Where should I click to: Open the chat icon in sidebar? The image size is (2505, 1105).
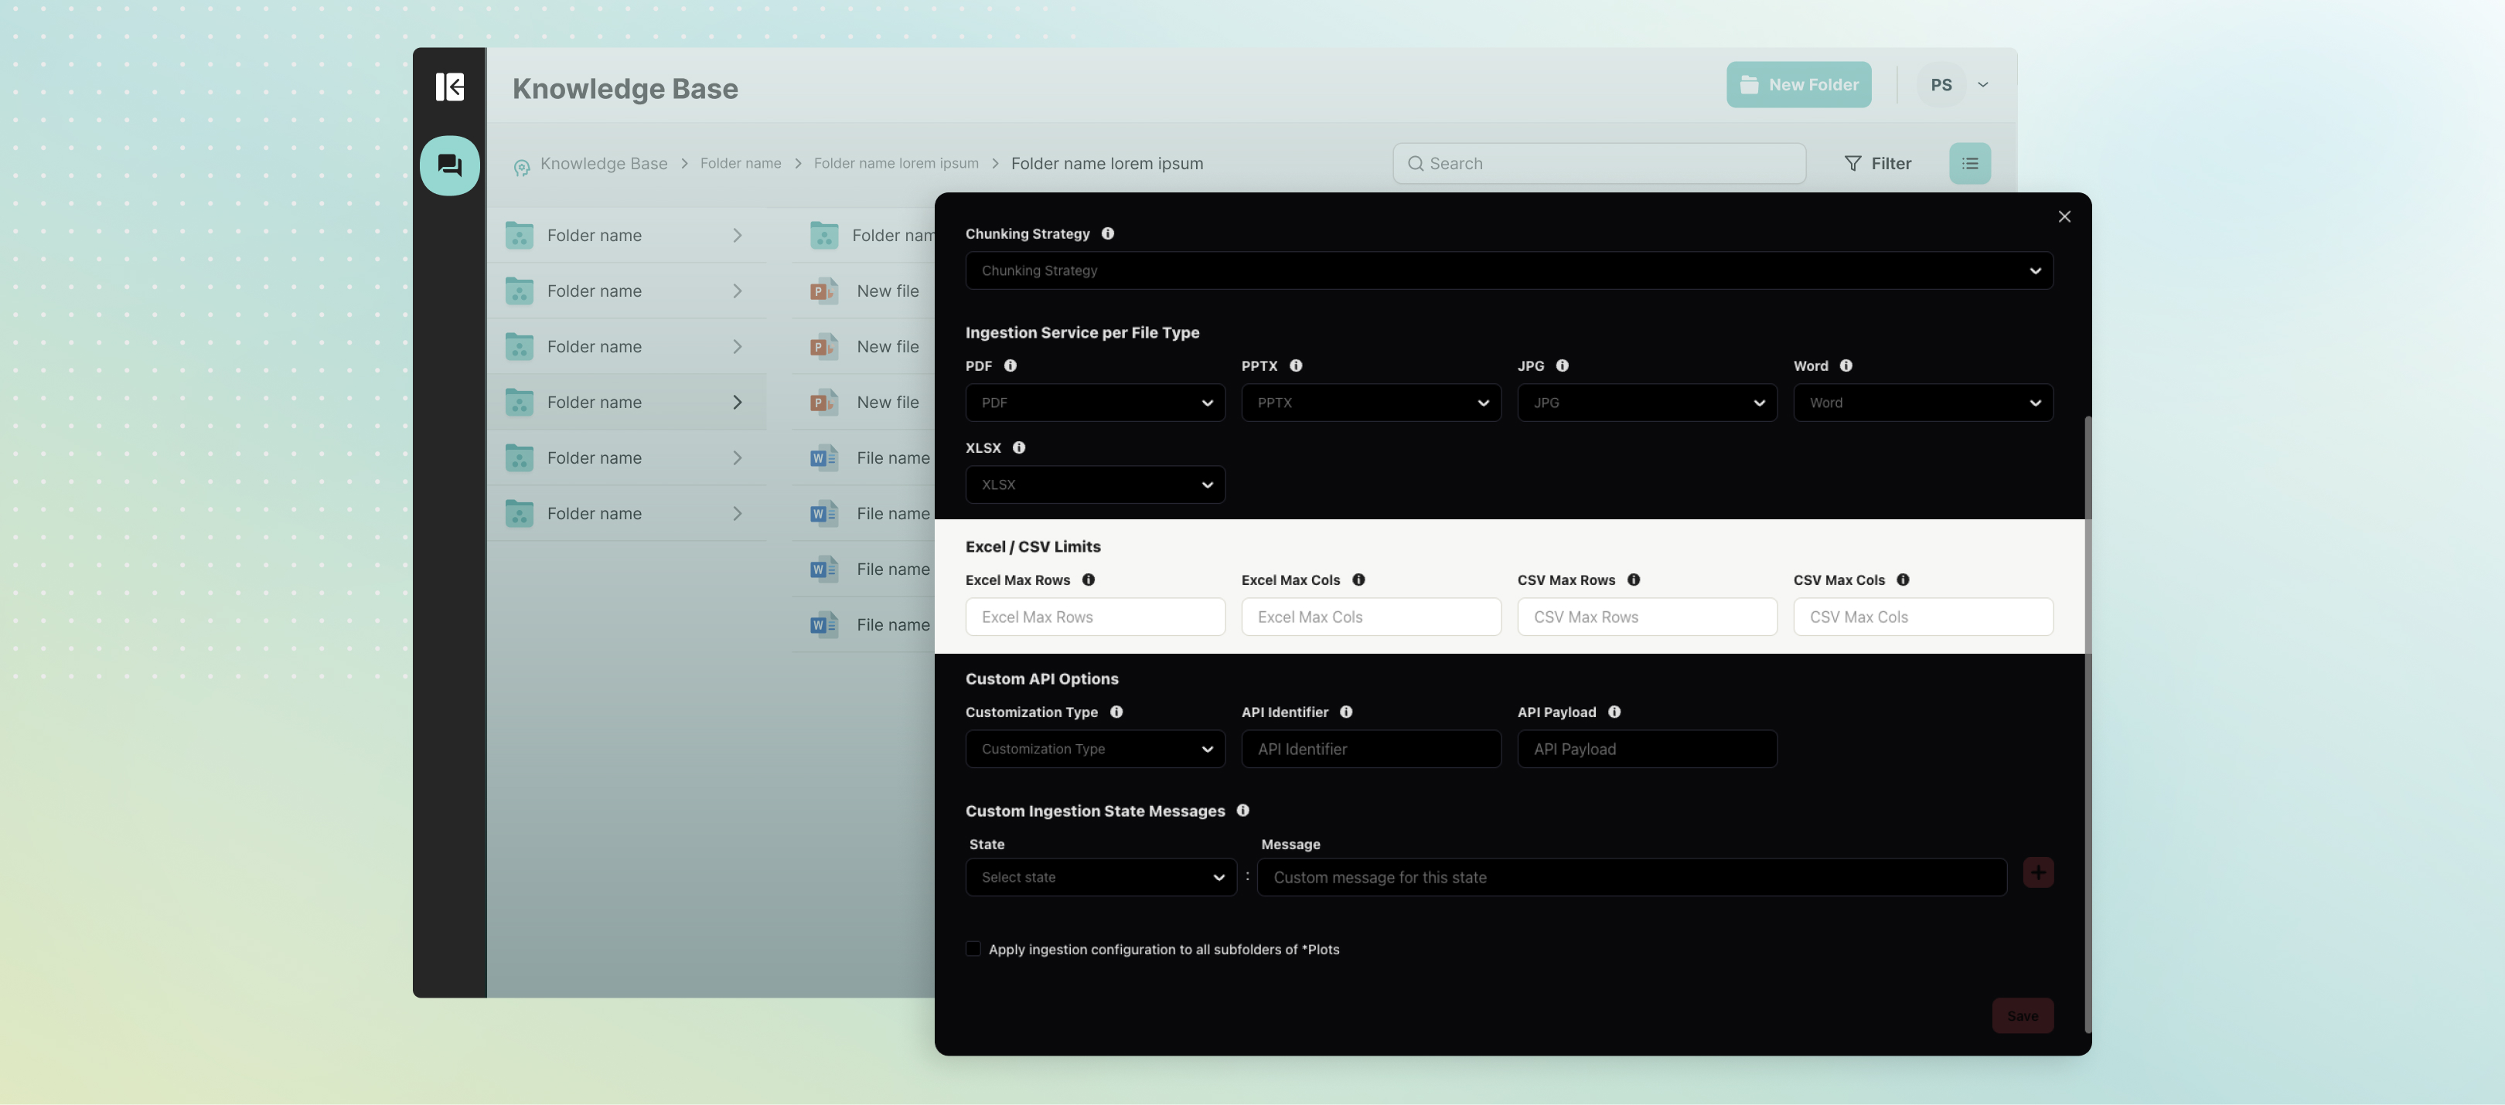[x=449, y=165]
